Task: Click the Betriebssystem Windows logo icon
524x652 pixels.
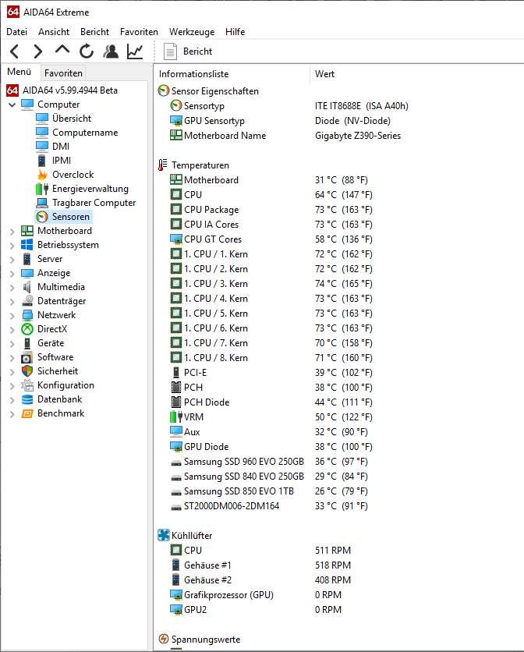Action: point(27,245)
